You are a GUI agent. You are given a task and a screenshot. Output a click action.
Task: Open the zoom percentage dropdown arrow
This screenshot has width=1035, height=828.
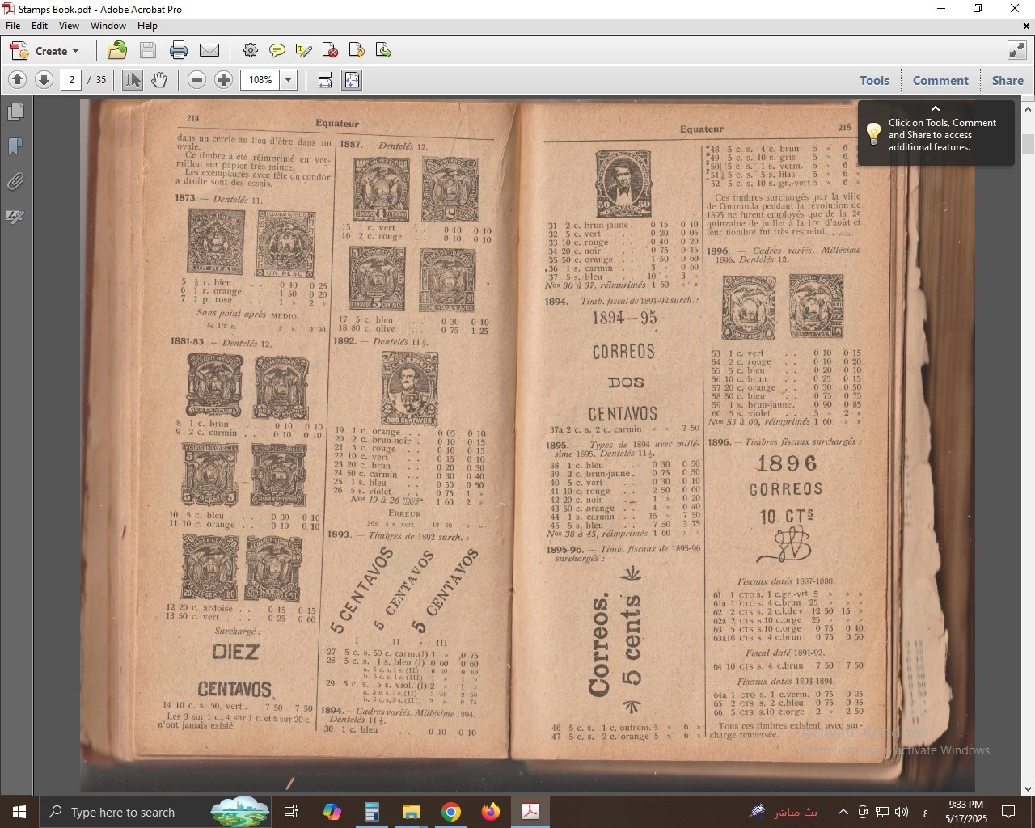tap(288, 80)
